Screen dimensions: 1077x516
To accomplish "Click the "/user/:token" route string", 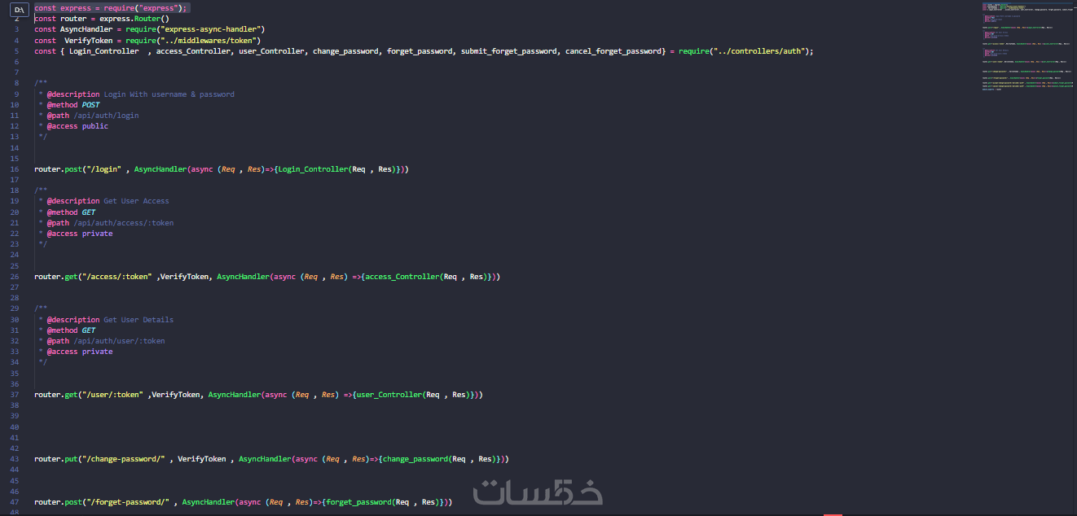I will coord(115,395).
